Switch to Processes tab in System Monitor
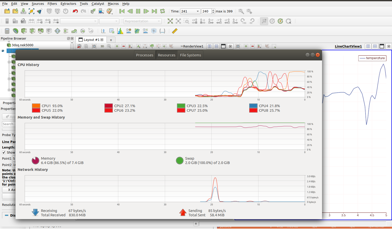 pyautogui.click(x=145, y=55)
